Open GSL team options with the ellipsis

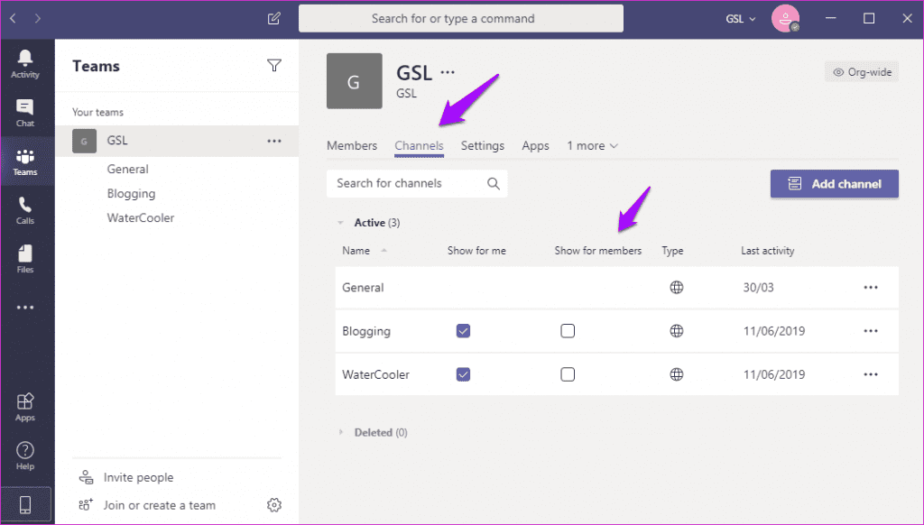273,140
